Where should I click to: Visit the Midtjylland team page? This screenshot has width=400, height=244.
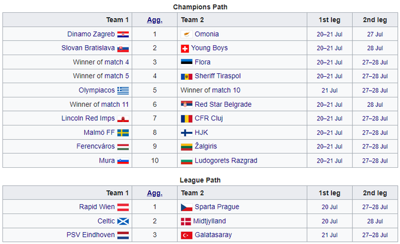tap(210, 221)
